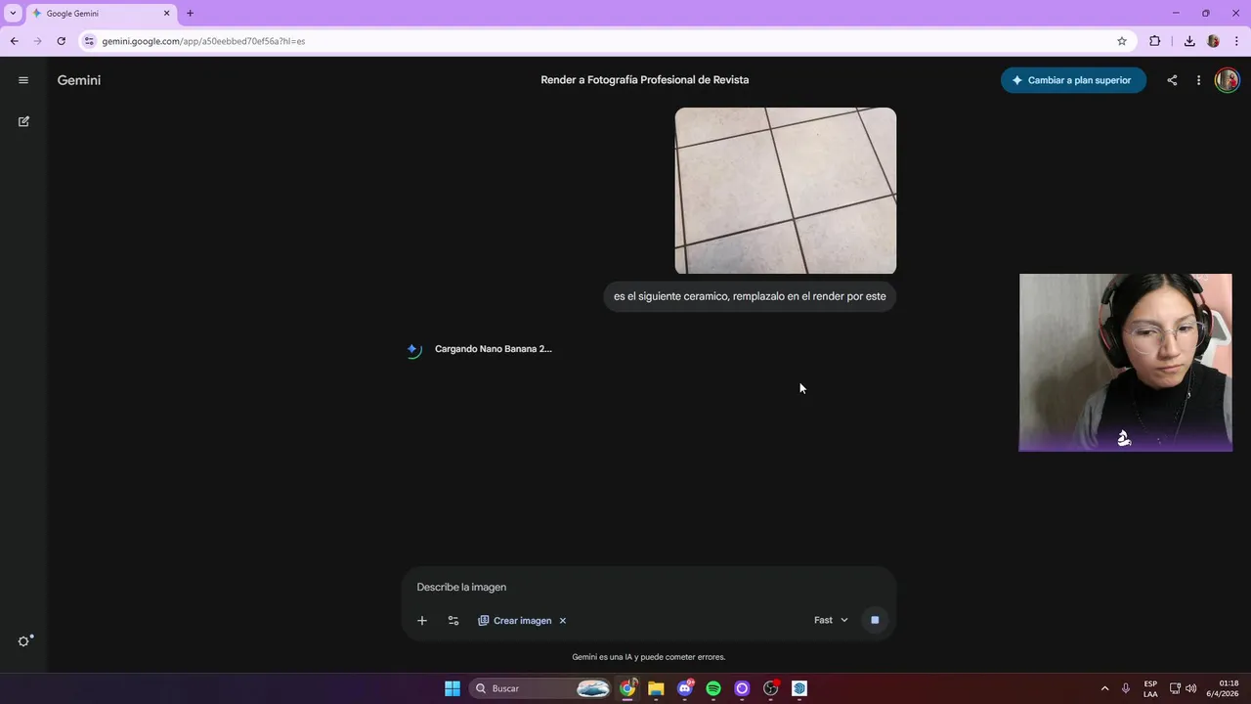Open the Windows Start menu

[453, 688]
